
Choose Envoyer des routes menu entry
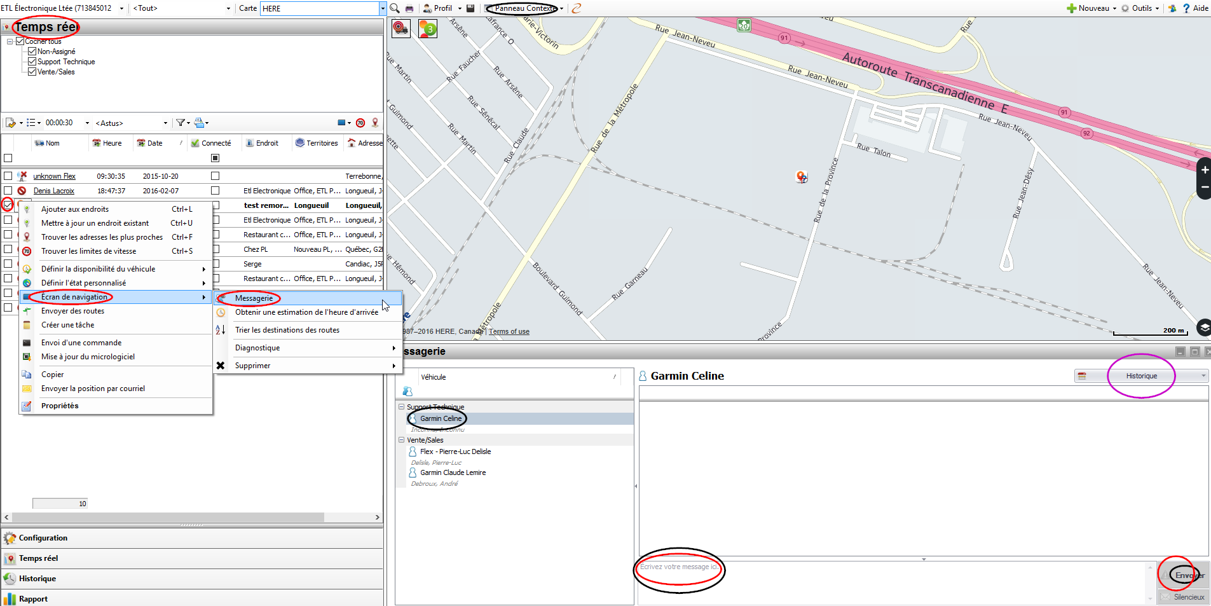[x=72, y=311]
